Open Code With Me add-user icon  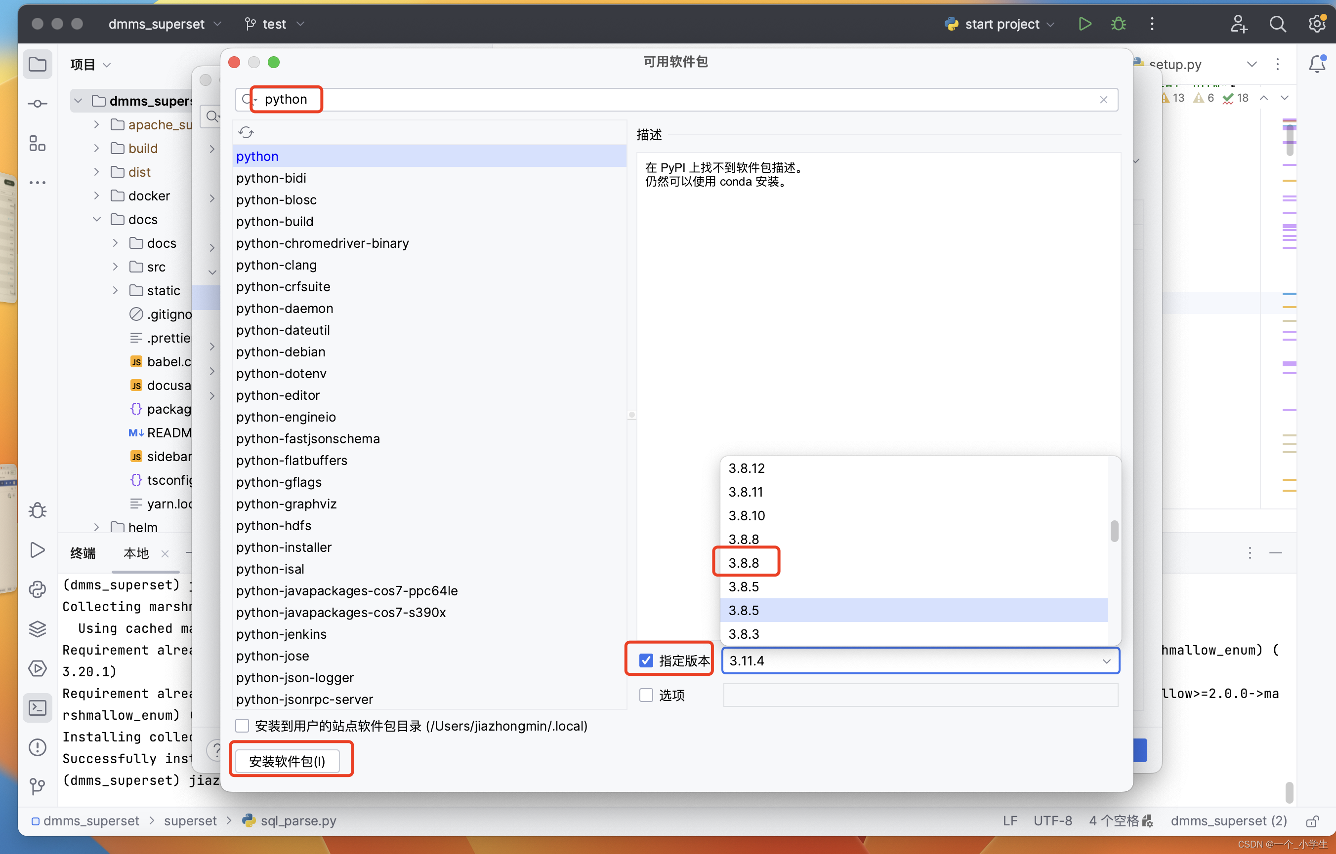(1239, 24)
